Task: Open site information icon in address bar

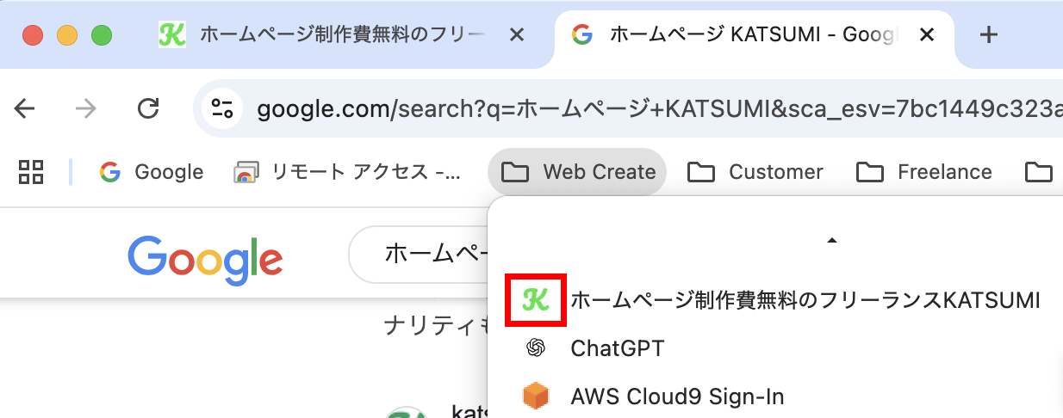Action: point(222,108)
